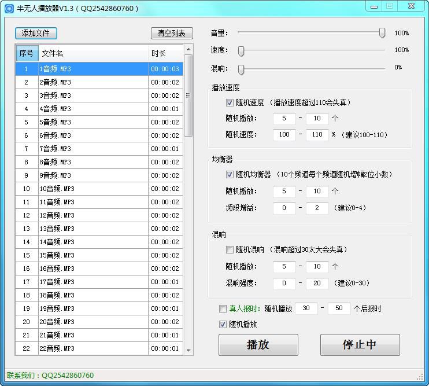Click the app icon in title bar
Screen dimensions: 429x386
click(x=9, y=9)
